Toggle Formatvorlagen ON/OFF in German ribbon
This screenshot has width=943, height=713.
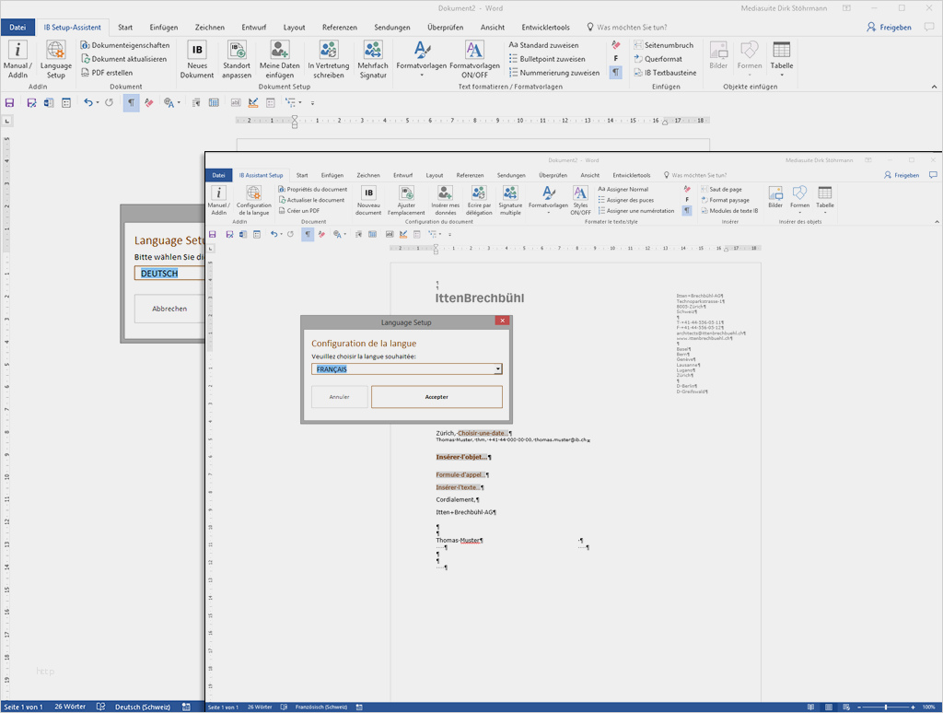474,52
